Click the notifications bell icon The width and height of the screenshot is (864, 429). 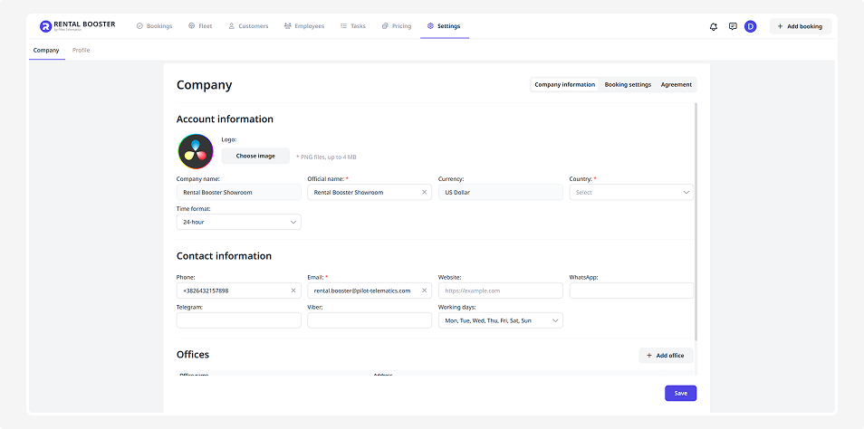tap(714, 26)
